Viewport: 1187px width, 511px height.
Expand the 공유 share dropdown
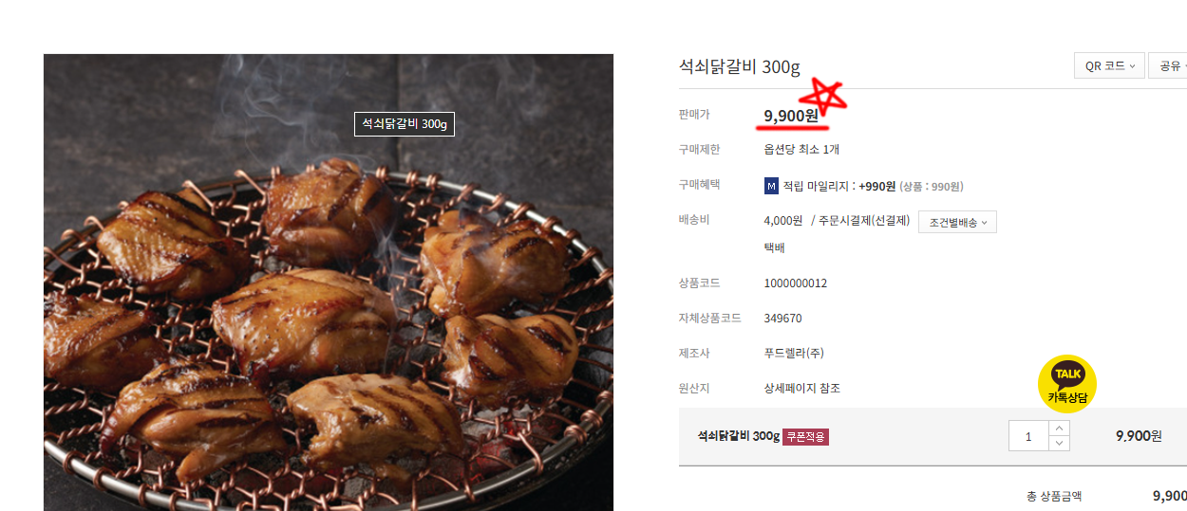pyautogui.click(x=1169, y=65)
